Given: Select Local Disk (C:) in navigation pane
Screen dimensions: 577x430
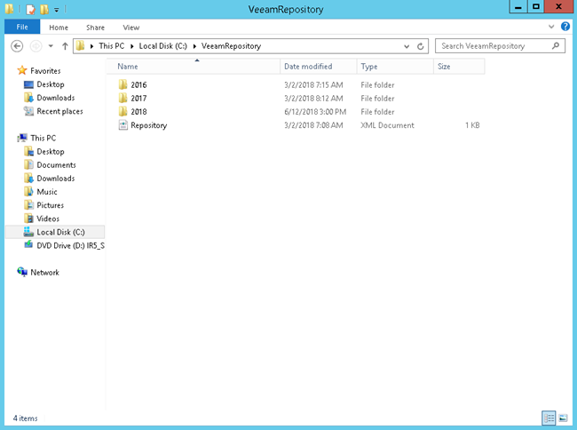Looking at the screenshot, I should (55, 232).
